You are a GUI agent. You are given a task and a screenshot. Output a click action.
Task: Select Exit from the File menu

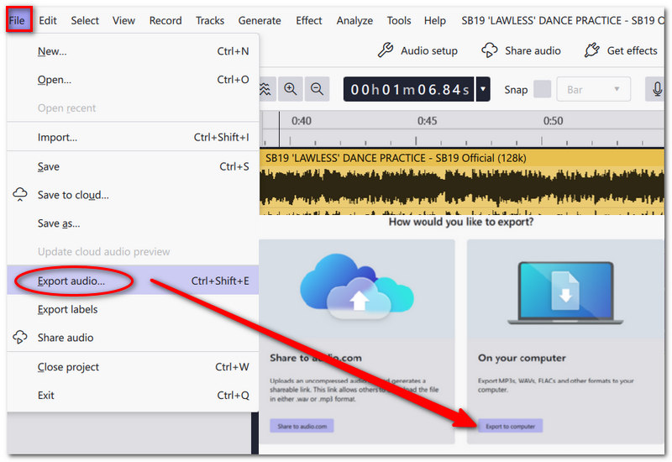point(133,395)
